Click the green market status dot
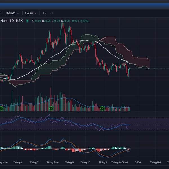 pyautogui.click(x=27, y=21)
